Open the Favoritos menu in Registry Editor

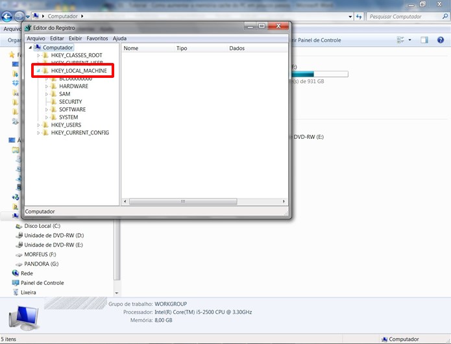point(97,38)
